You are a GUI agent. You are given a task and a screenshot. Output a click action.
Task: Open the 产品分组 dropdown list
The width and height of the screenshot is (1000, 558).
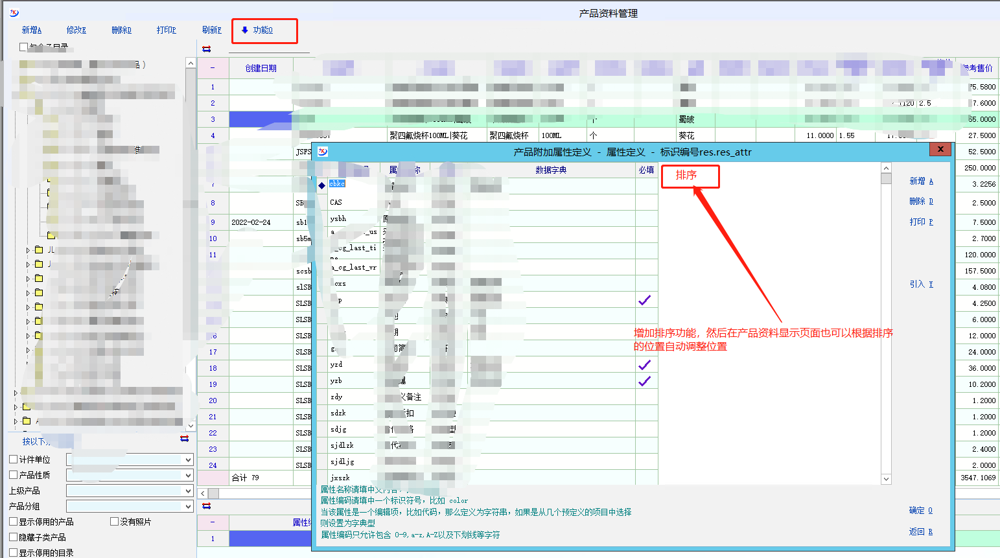click(188, 506)
